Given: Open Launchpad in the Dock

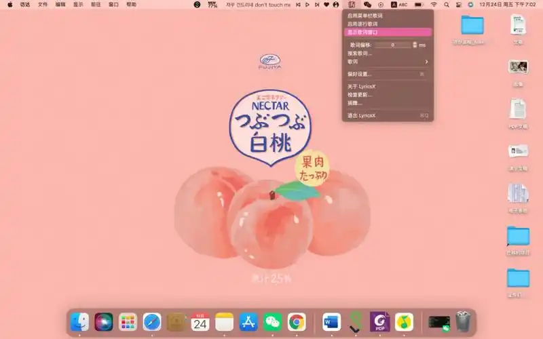Looking at the screenshot, I should pos(128,321).
